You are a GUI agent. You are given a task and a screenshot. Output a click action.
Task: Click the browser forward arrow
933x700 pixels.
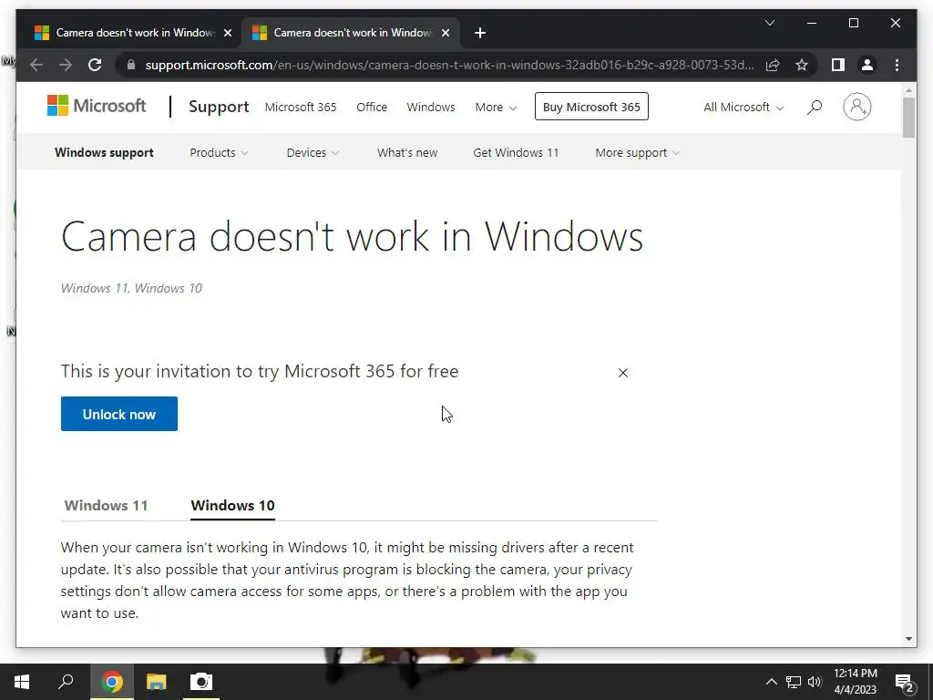[66, 65]
